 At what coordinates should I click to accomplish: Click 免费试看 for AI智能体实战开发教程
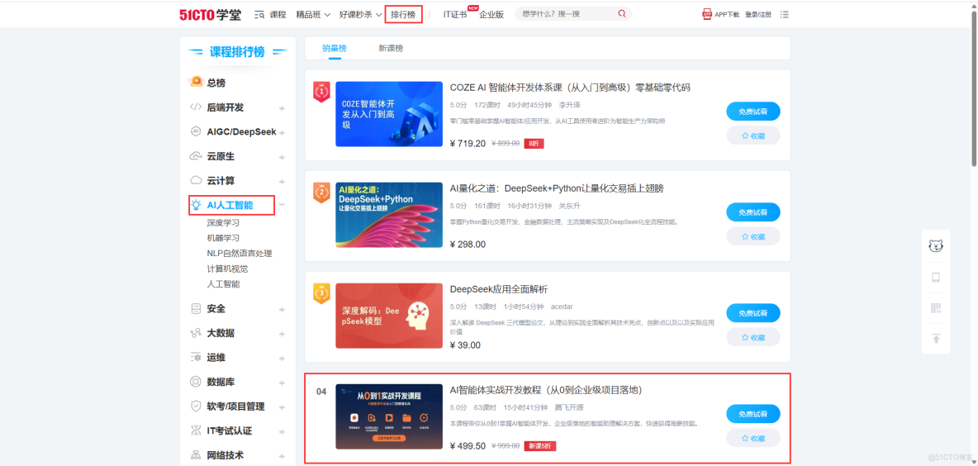pos(752,414)
